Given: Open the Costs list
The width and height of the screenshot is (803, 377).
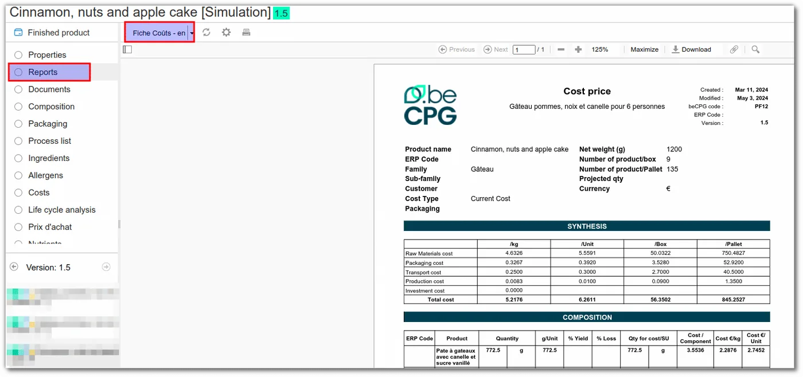Looking at the screenshot, I should click(39, 193).
